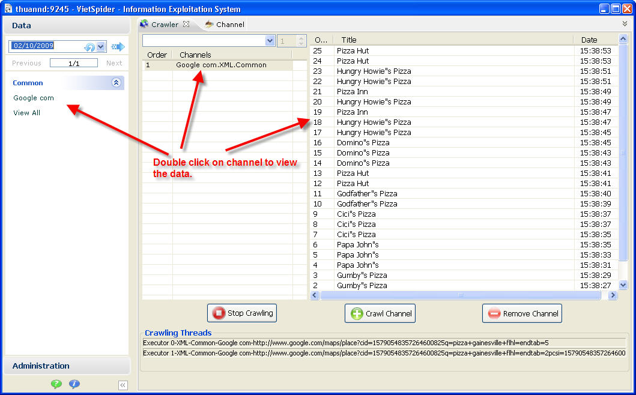Open the date picker dropdown arrow

coord(101,47)
